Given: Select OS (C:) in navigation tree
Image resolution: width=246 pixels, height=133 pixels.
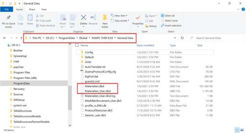Looking at the screenshot, I should 16,45.
